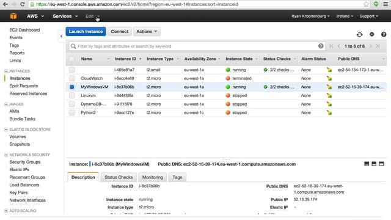The width and height of the screenshot is (391, 220).
Task: Click alarm icon for CloudWatch instance
Action: [x=329, y=78]
